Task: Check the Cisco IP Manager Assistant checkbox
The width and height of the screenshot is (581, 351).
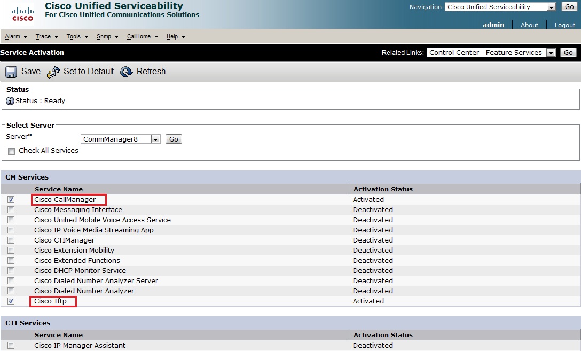Action: coord(11,346)
